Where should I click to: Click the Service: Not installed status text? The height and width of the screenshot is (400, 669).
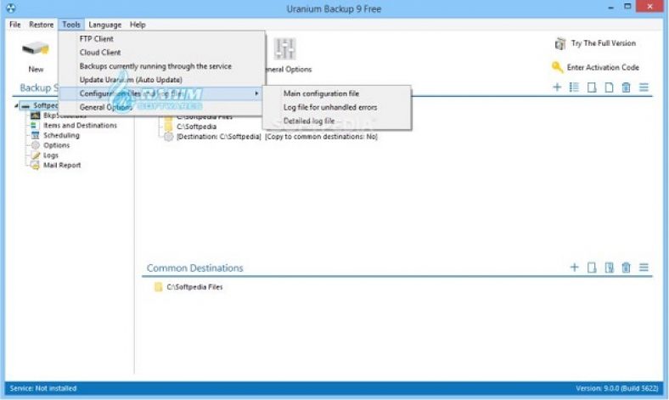[x=43, y=388]
